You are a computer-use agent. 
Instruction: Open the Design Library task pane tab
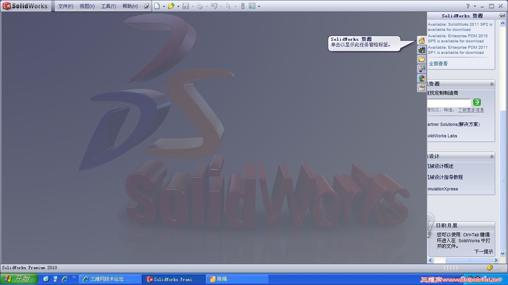[421, 50]
